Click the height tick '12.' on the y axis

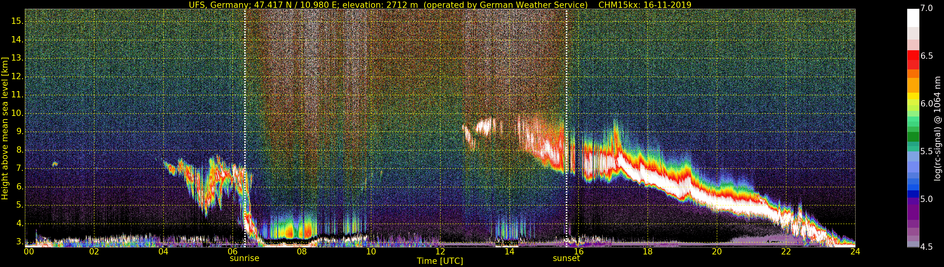17,76
